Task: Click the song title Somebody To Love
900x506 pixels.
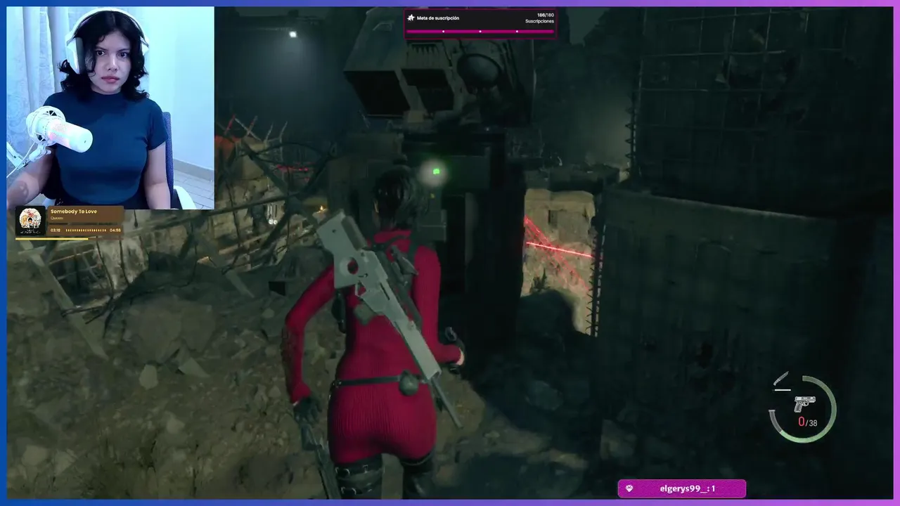Action: click(x=74, y=212)
